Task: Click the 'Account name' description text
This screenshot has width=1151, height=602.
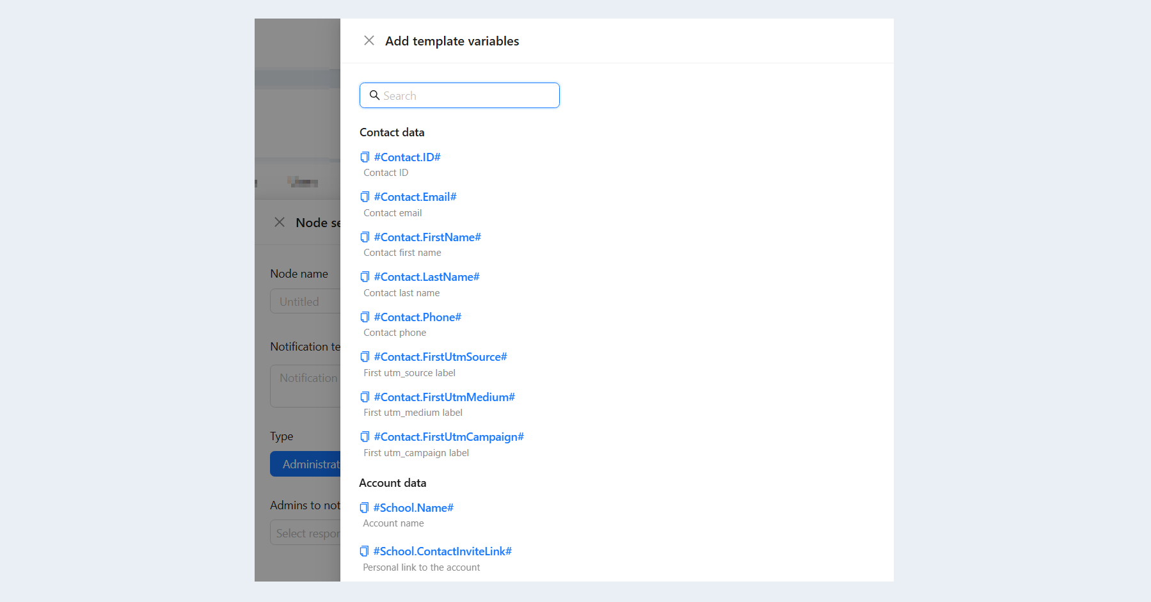Action: pyautogui.click(x=393, y=523)
